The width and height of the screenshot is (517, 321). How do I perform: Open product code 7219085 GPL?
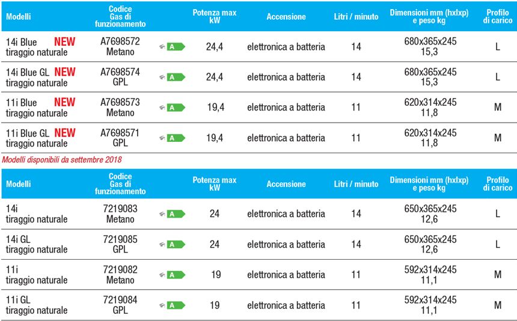tap(120, 244)
